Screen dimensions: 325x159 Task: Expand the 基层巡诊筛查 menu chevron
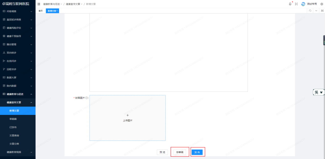pyautogui.click(x=31, y=19)
